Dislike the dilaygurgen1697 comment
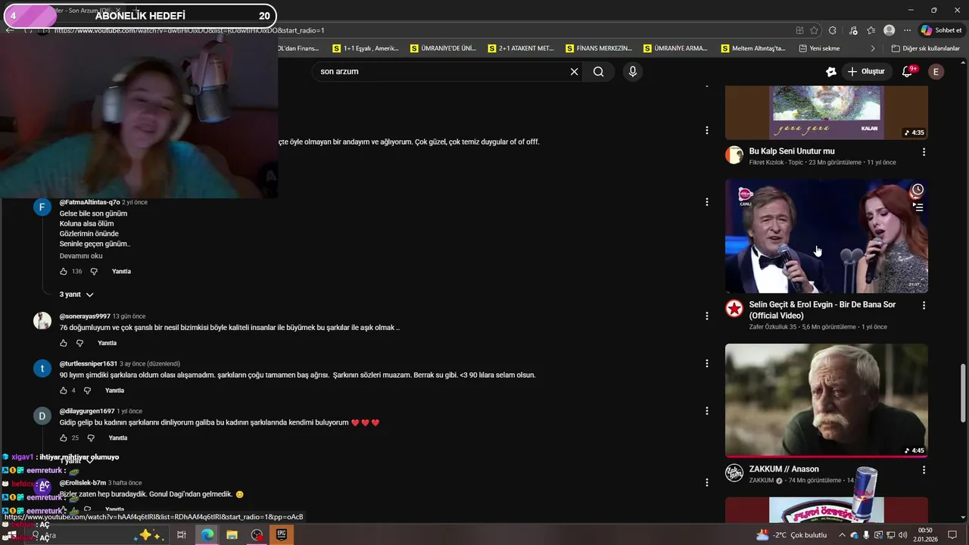The width and height of the screenshot is (969, 545). (x=91, y=438)
